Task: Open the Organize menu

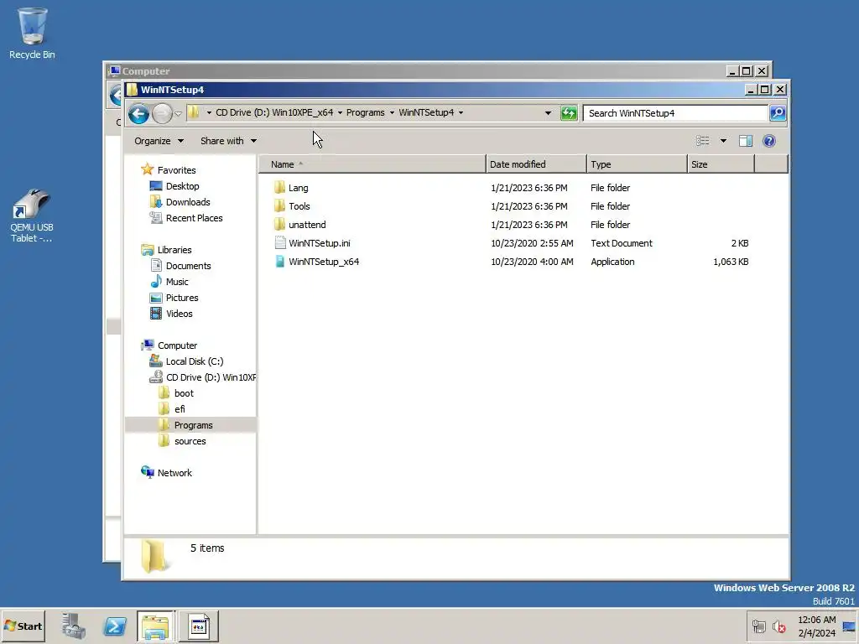Action: pos(159,141)
